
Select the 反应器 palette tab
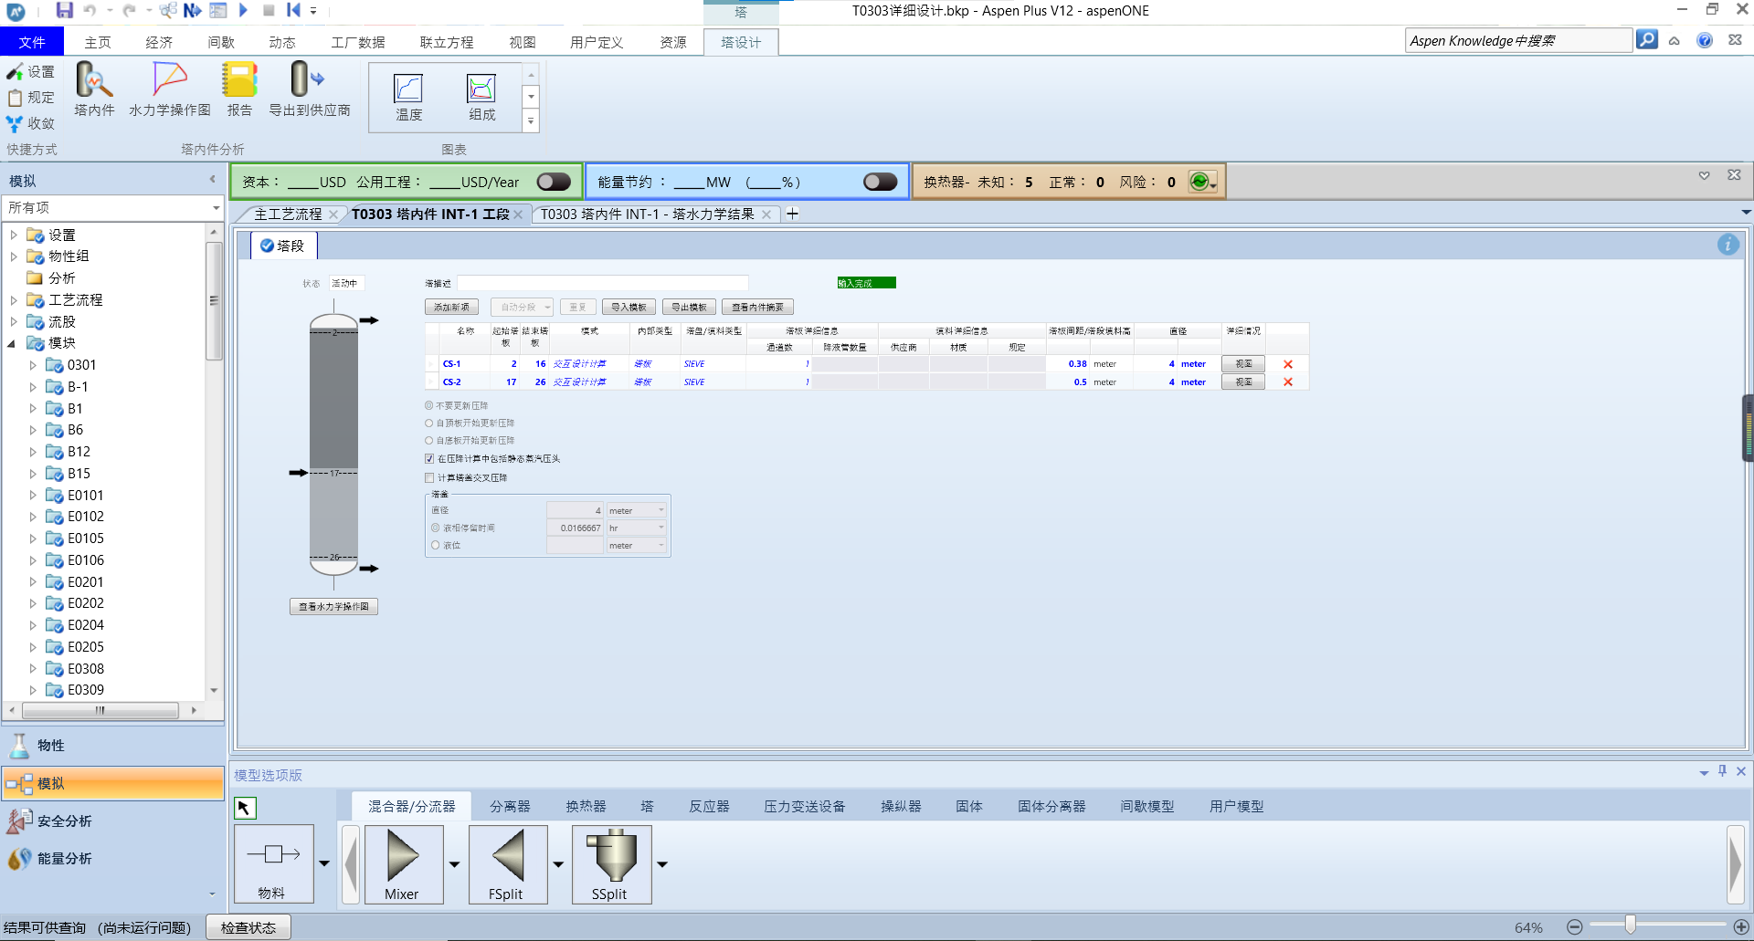point(709,807)
